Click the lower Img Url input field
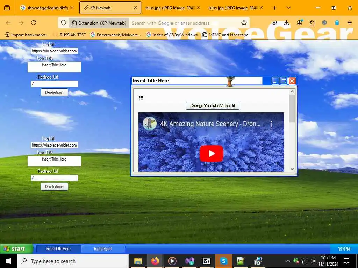 [x=54, y=145]
